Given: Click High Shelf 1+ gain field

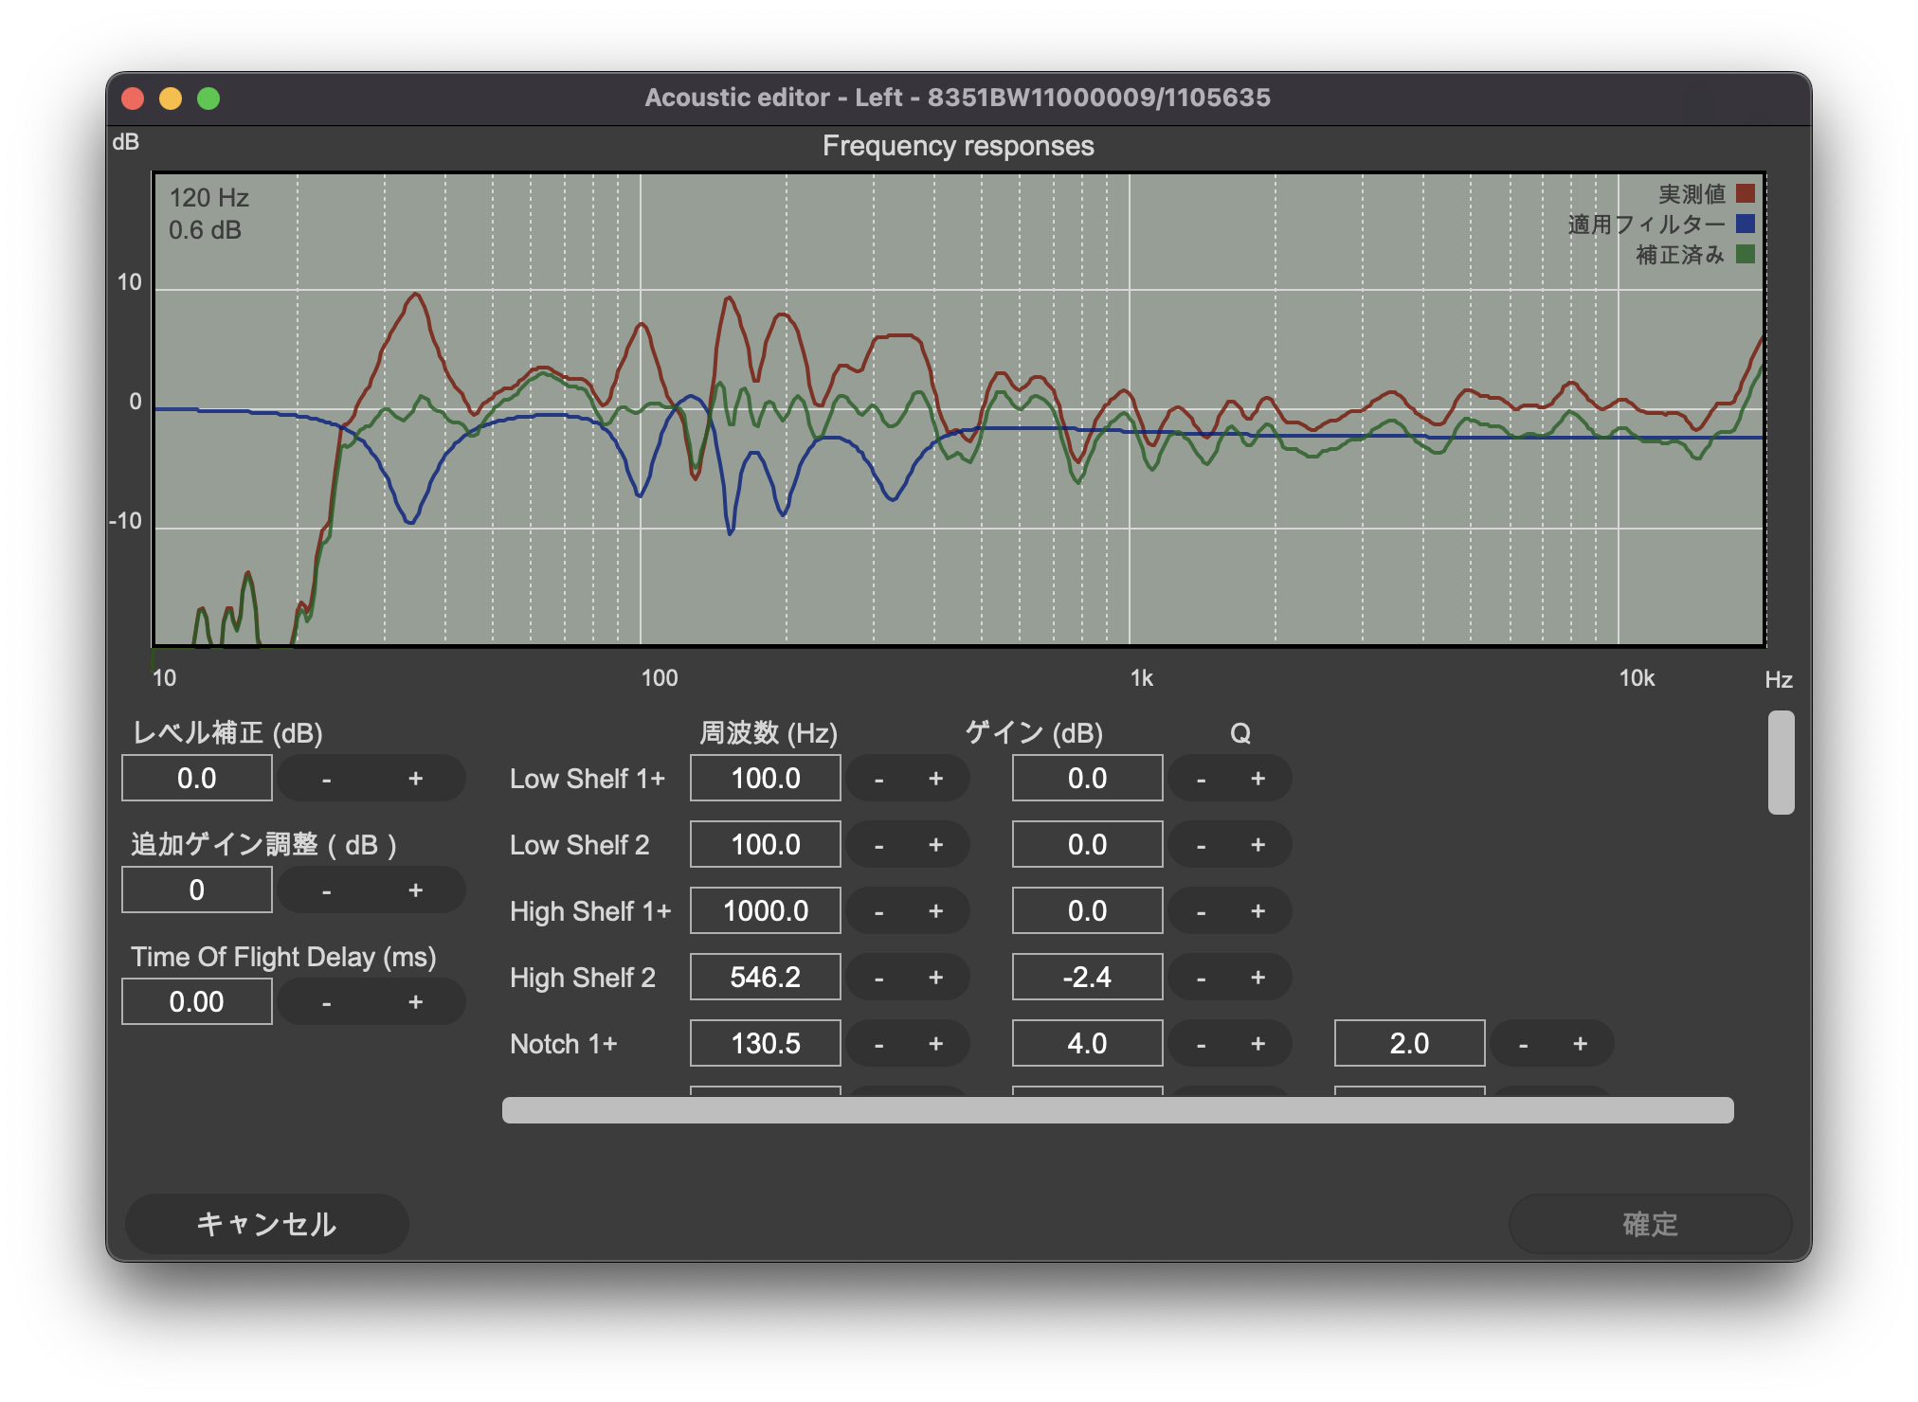Looking at the screenshot, I should point(1088,911).
